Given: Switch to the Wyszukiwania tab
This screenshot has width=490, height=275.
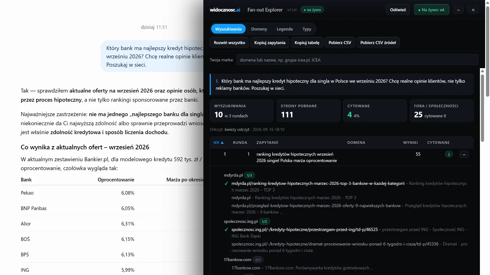Looking at the screenshot, I should [228, 29].
